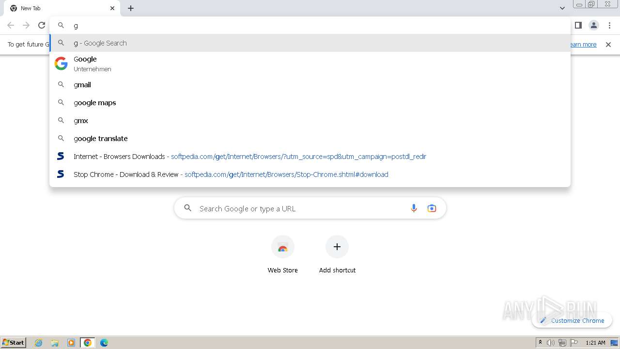620x349 pixels.
Task: Show hidden system tray icons
Action: pos(540,343)
